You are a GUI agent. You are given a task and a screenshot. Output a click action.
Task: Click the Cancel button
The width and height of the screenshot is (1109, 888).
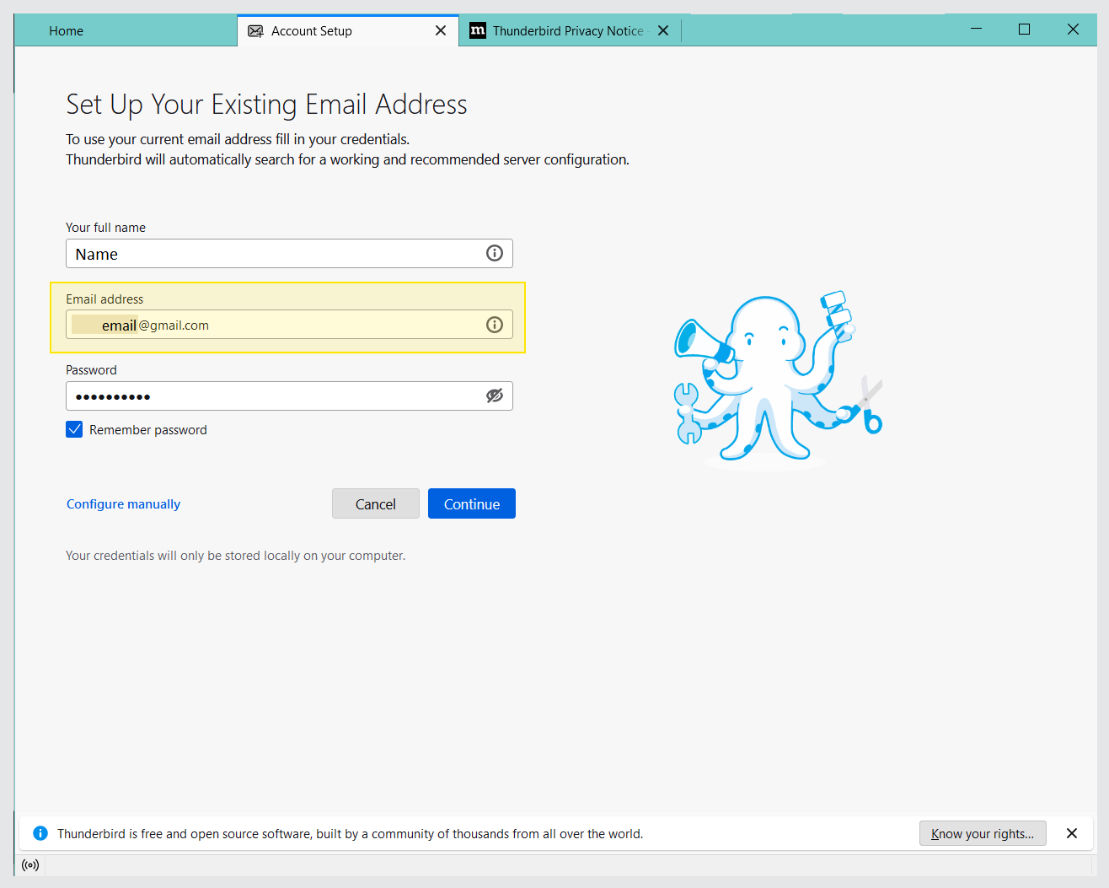(376, 503)
